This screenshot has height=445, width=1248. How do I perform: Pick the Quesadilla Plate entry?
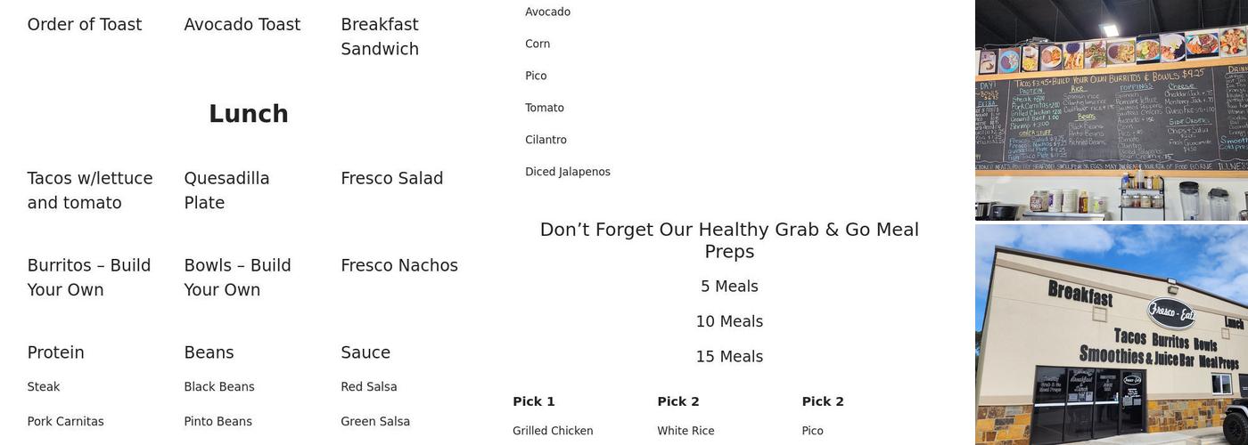point(226,190)
